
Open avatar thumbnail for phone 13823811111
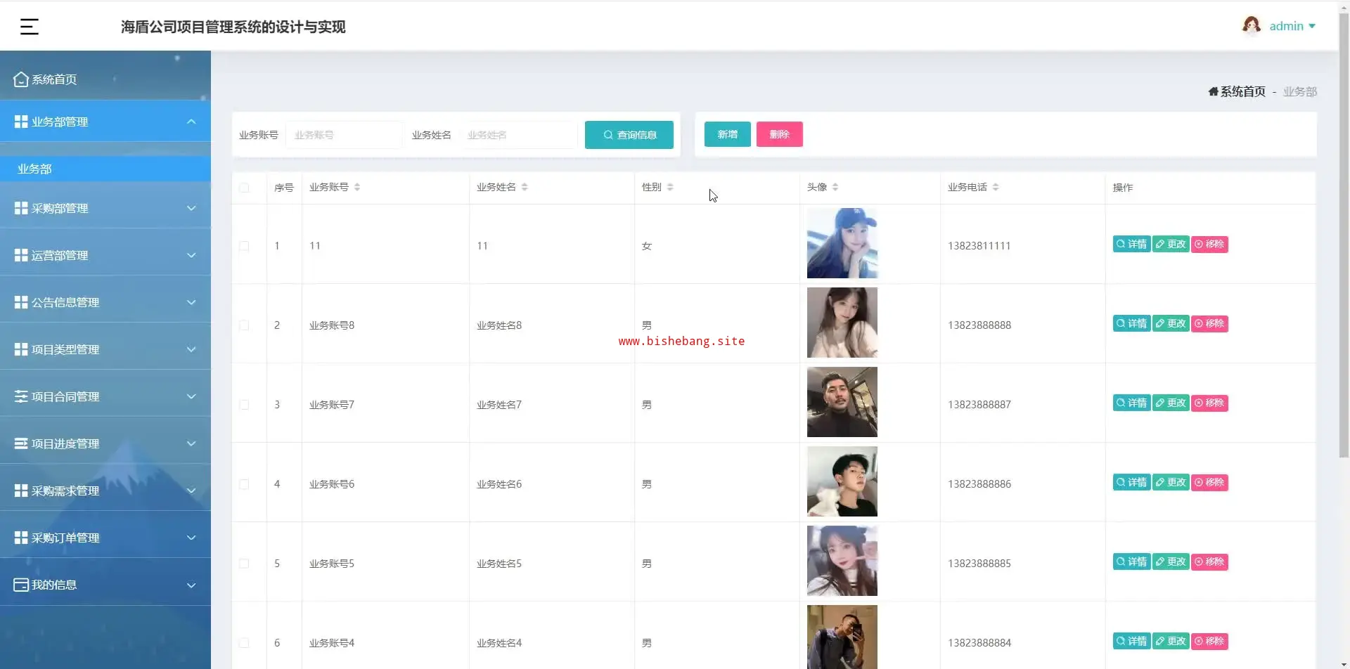tap(842, 243)
